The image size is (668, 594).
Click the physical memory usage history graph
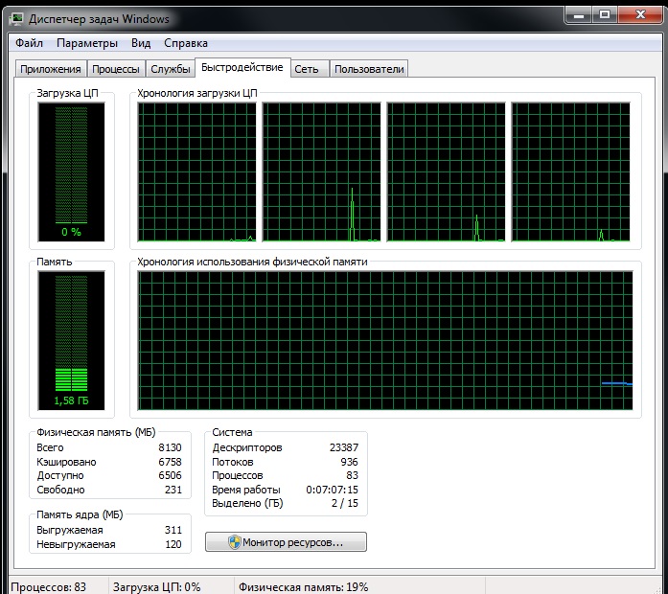385,341
